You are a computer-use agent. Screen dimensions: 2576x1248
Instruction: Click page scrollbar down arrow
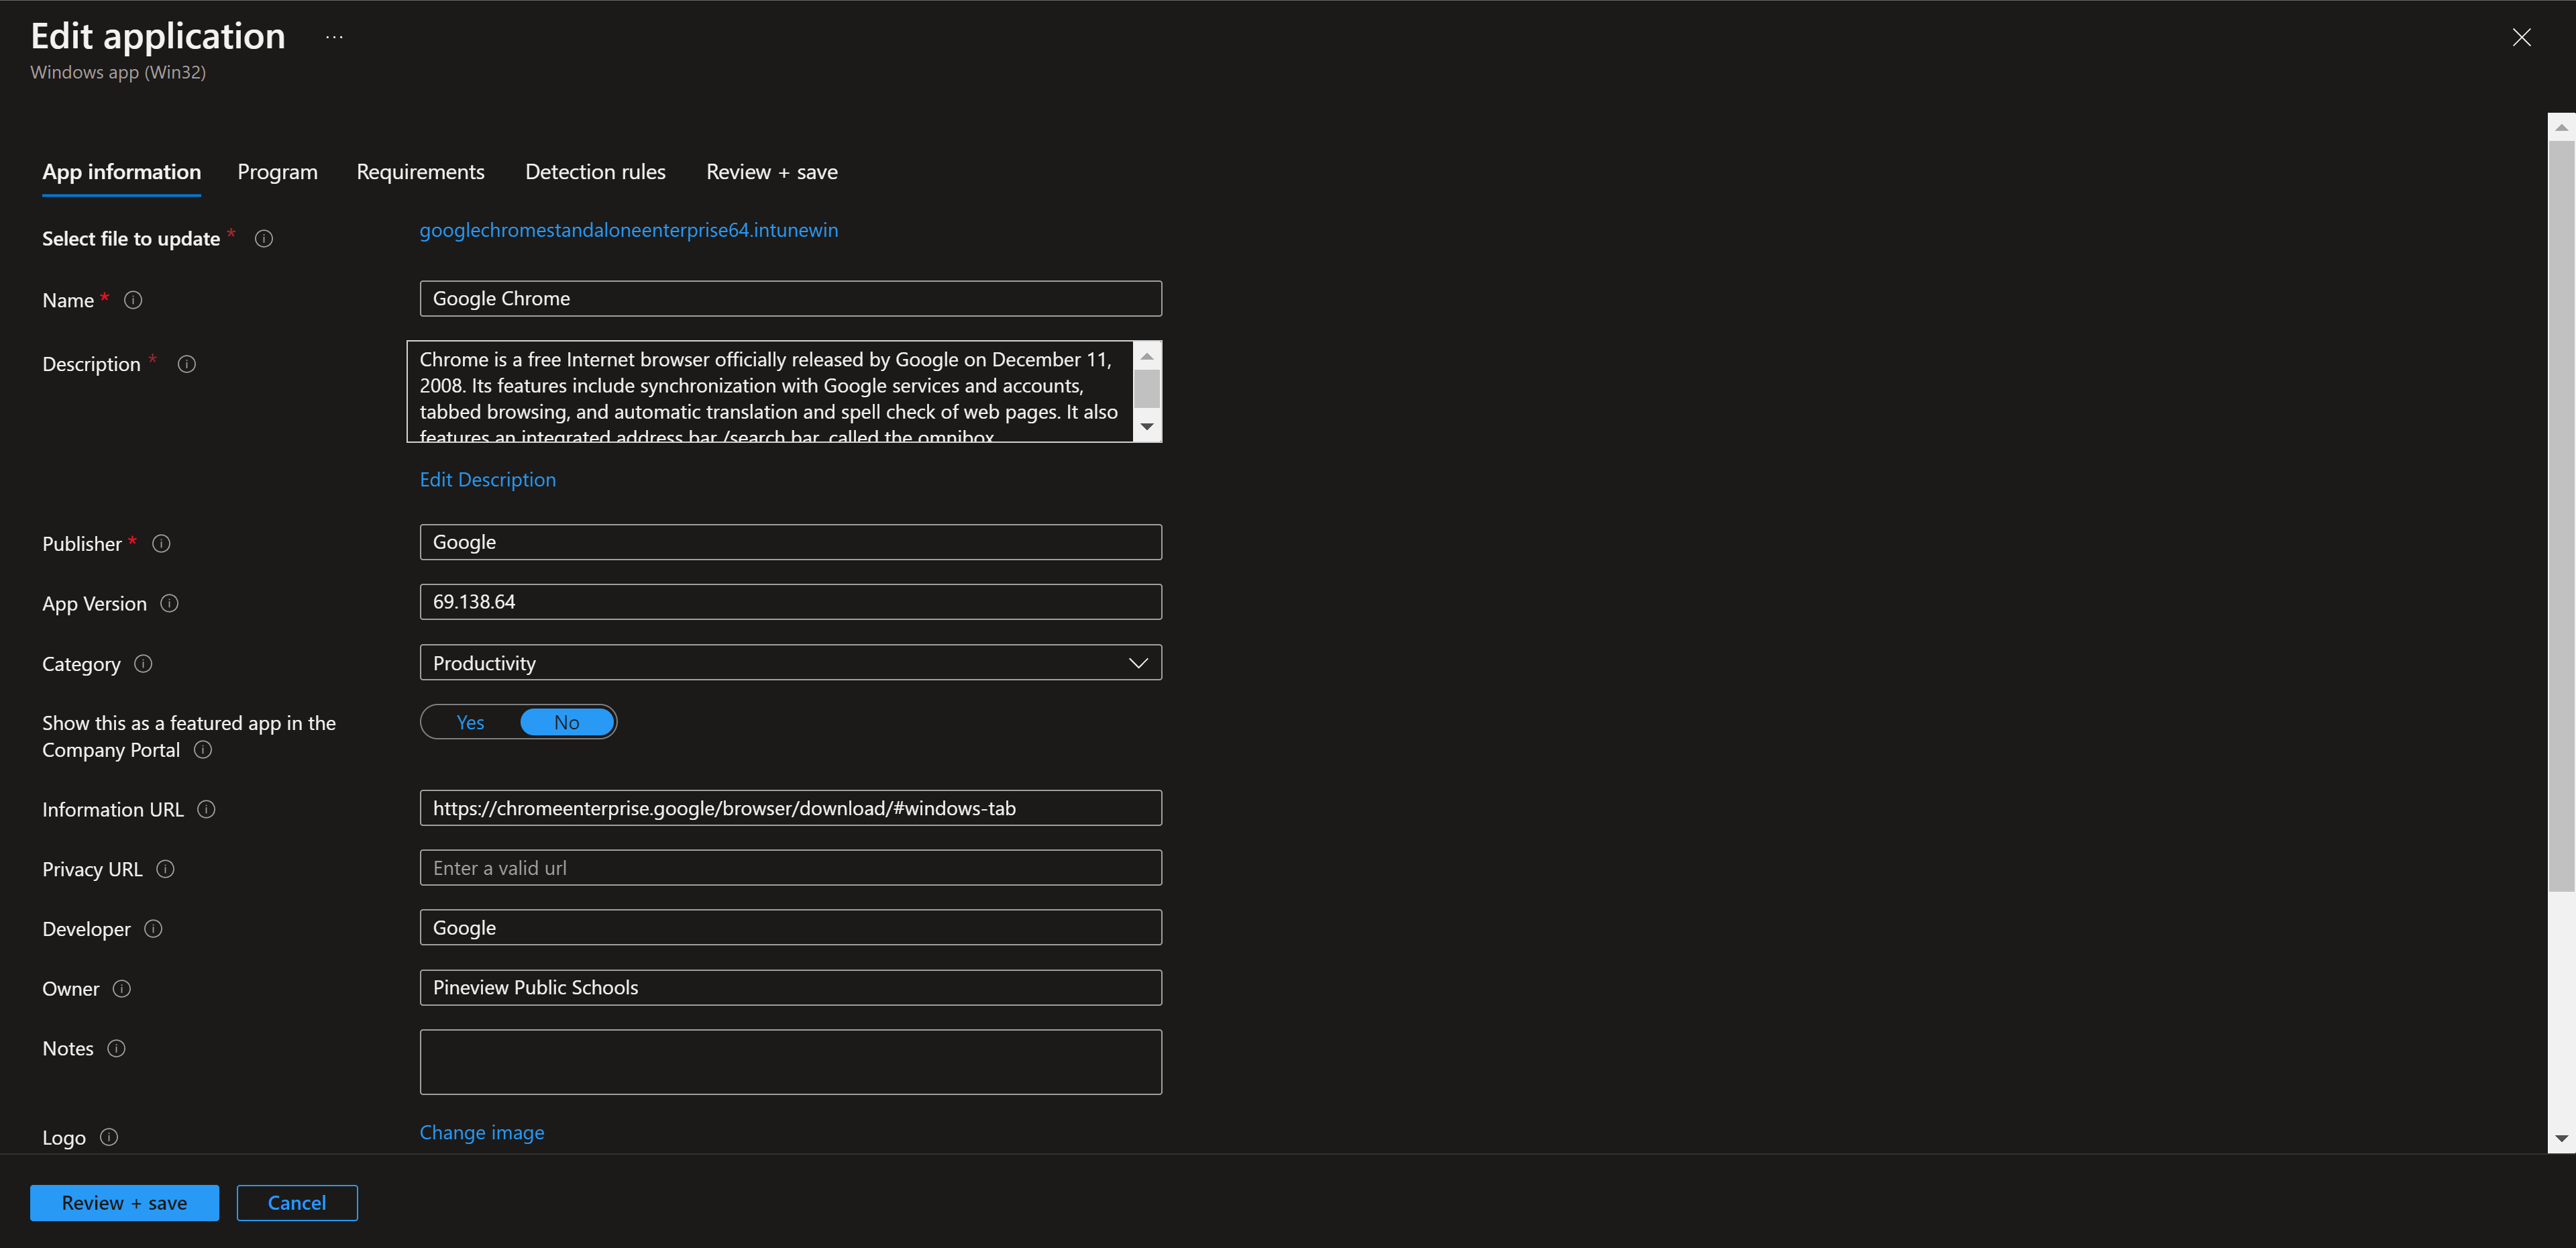point(2561,1139)
